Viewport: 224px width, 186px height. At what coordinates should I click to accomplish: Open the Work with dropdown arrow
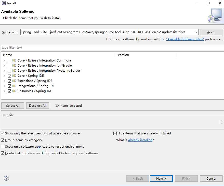(x=196, y=32)
